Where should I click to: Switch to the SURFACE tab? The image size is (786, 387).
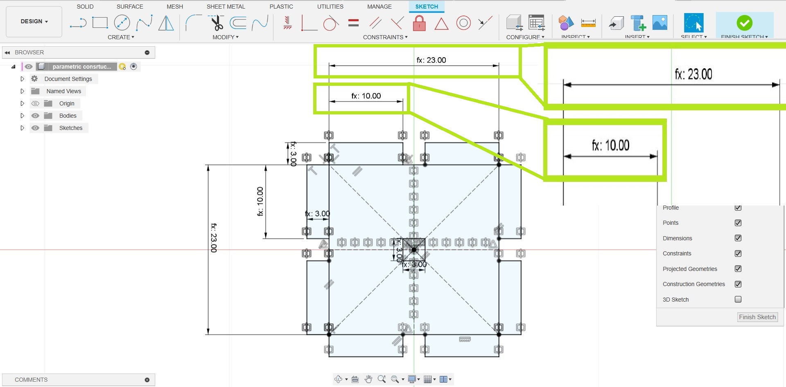click(130, 7)
